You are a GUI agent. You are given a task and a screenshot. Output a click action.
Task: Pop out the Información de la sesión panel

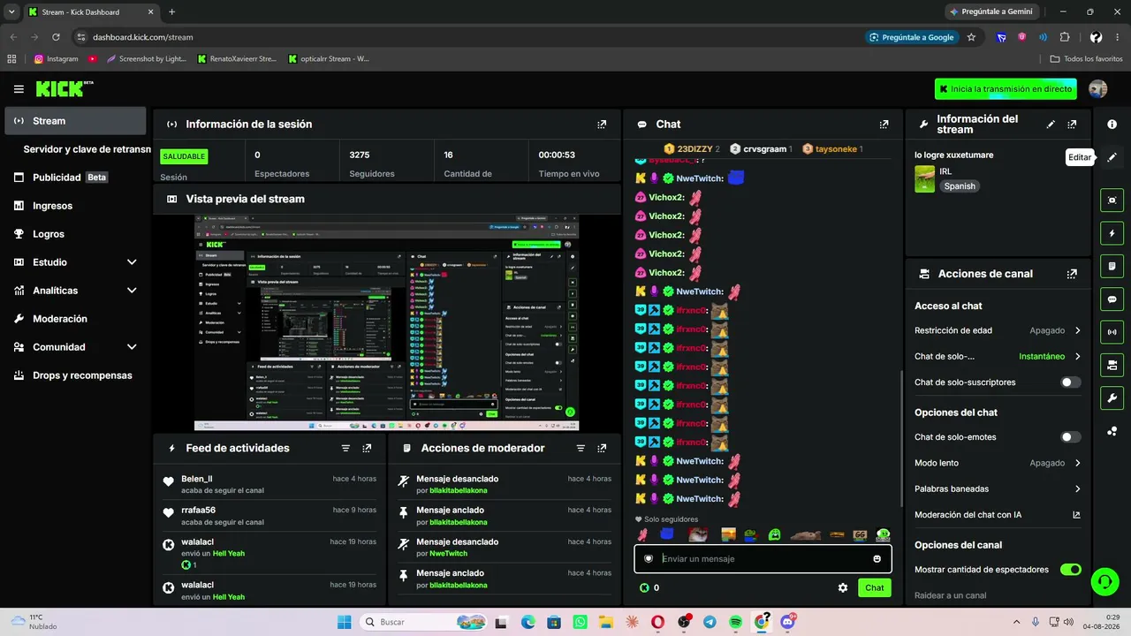pyautogui.click(x=602, y=125)
